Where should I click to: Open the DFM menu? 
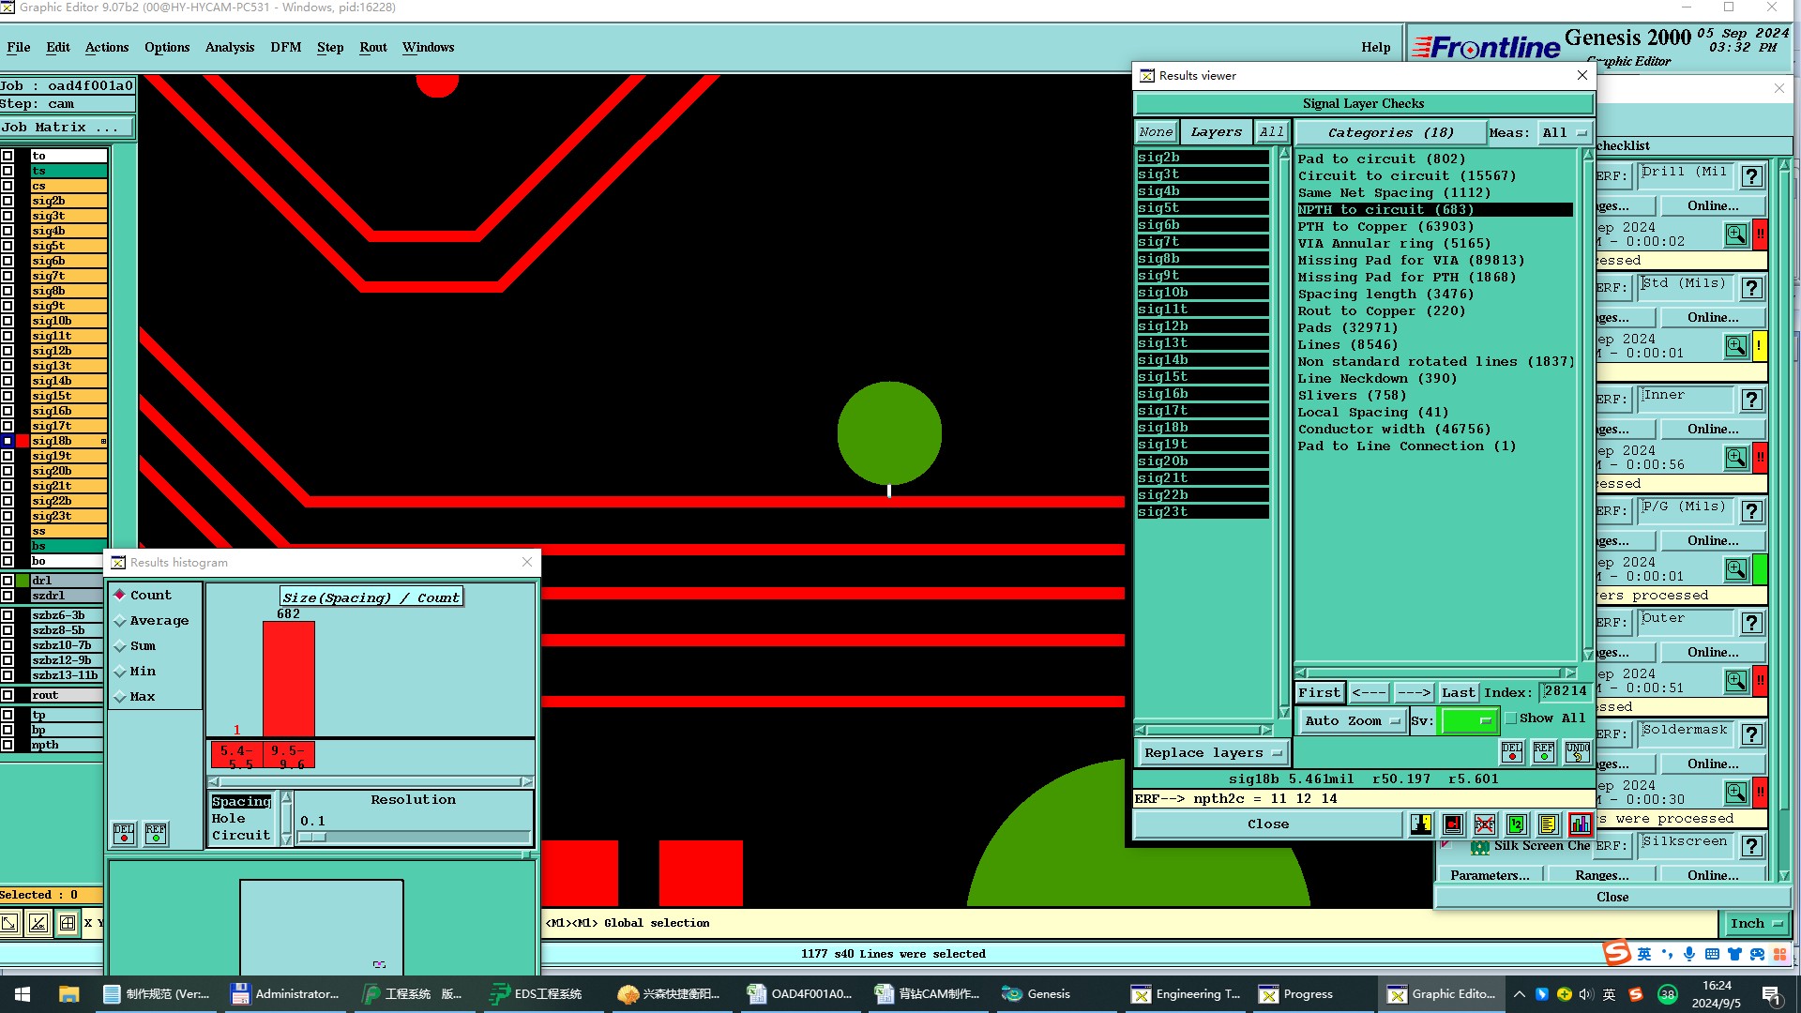(x=285, y=48)
